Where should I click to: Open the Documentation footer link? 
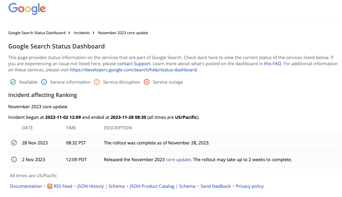[26, 186]
